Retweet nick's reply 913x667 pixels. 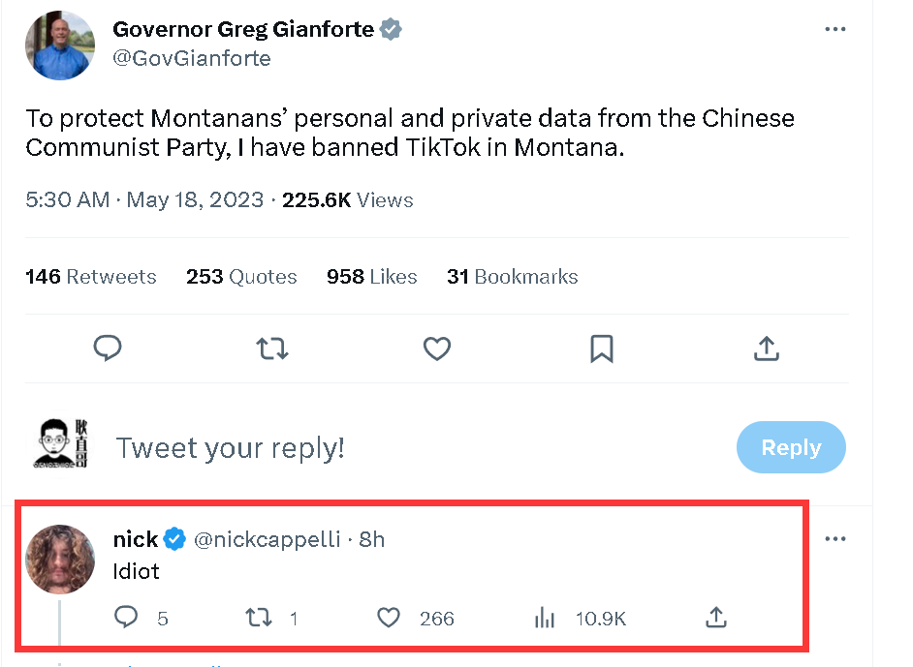[260, 618]
